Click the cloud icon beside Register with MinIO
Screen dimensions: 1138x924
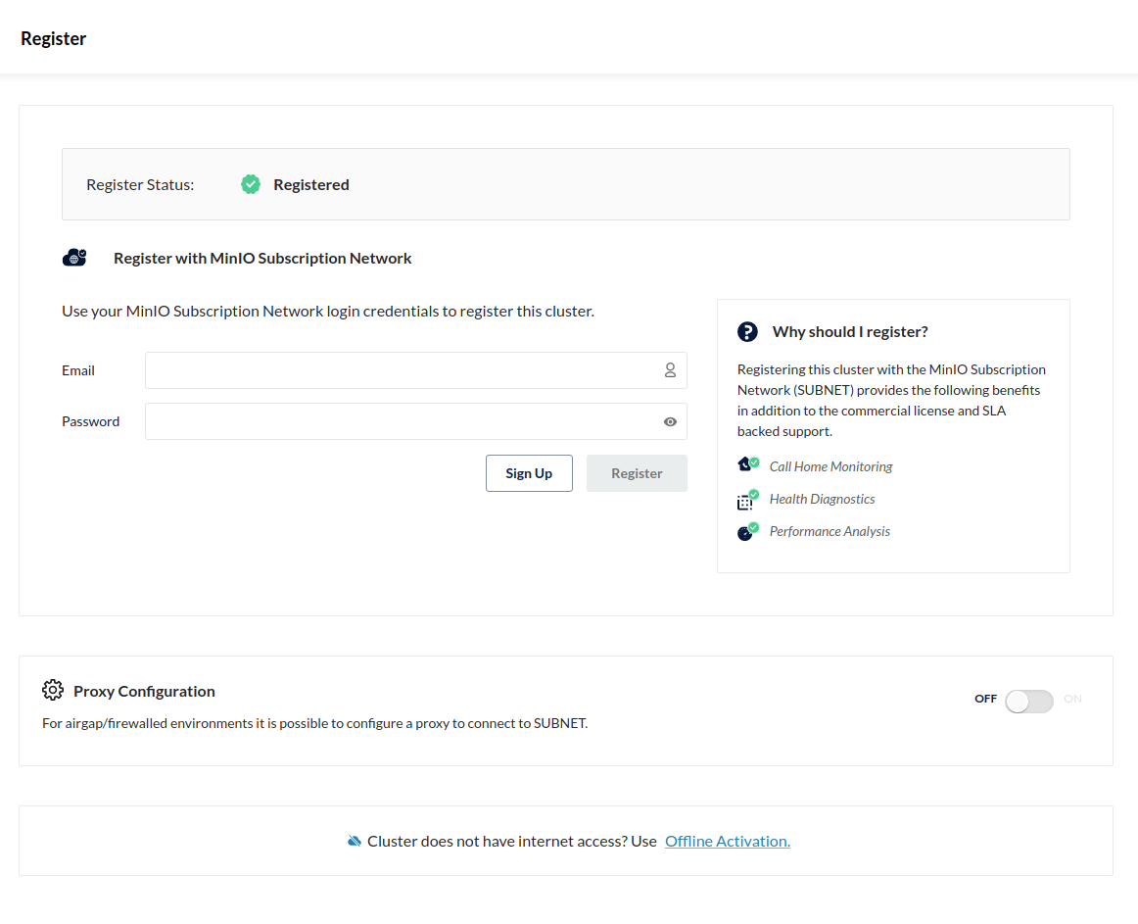(74, 257)
